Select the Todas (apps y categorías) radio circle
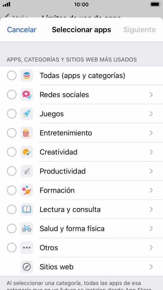This screenshot has width=163, height=290. (12, 76)
